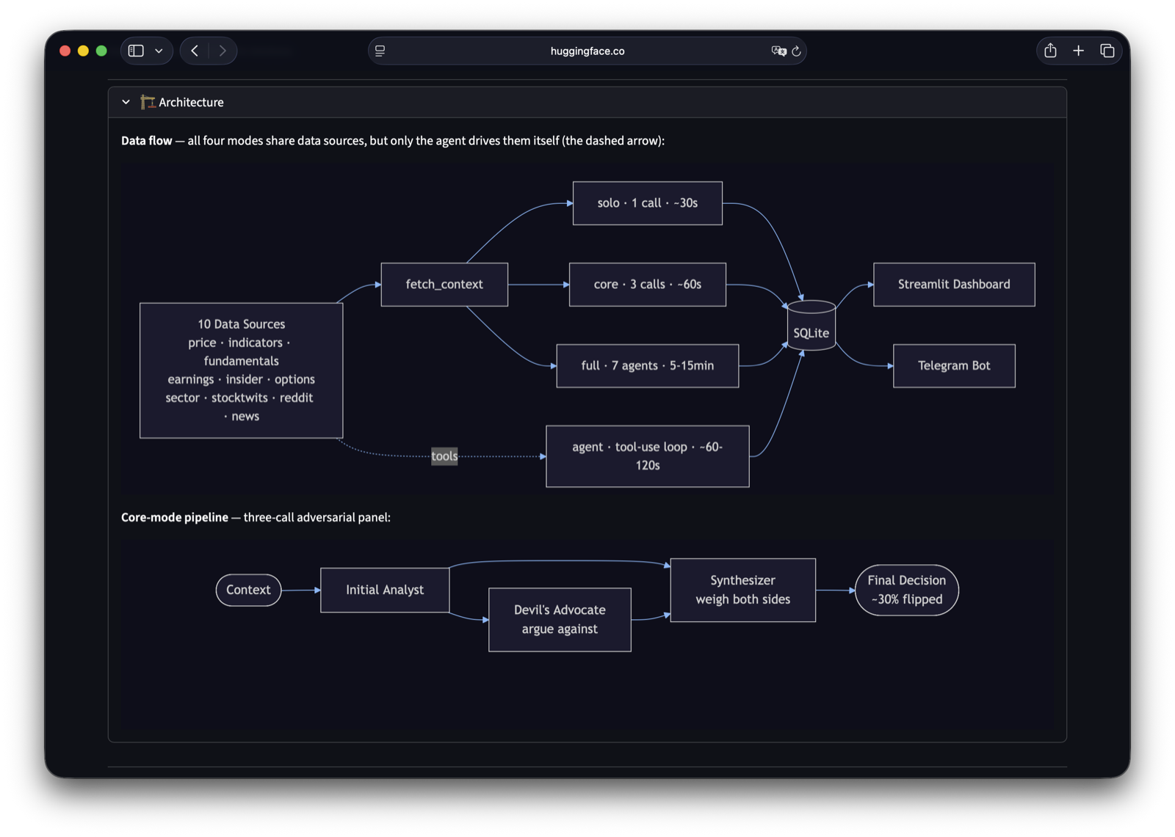Close the window with red button
The height and width of the screenshot is (837, 1175).
(x=65, y=51)
